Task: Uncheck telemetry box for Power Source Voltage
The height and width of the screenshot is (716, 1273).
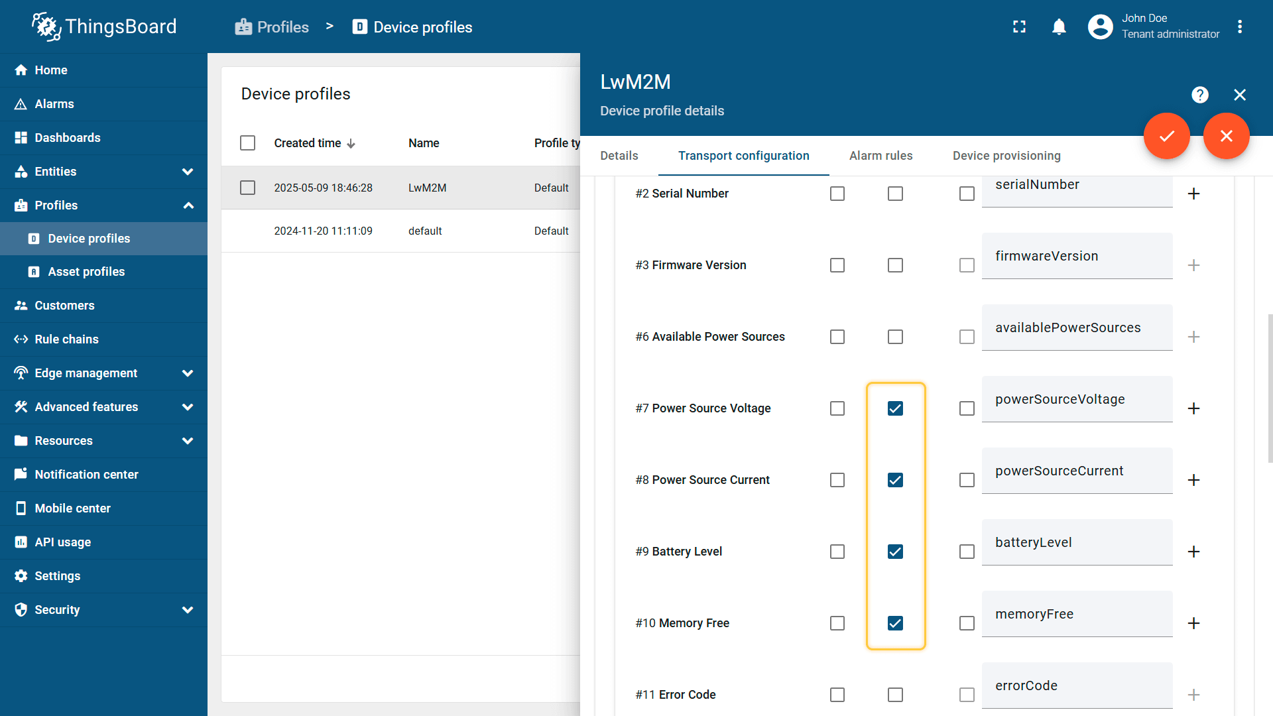Action: click(895, 408)
